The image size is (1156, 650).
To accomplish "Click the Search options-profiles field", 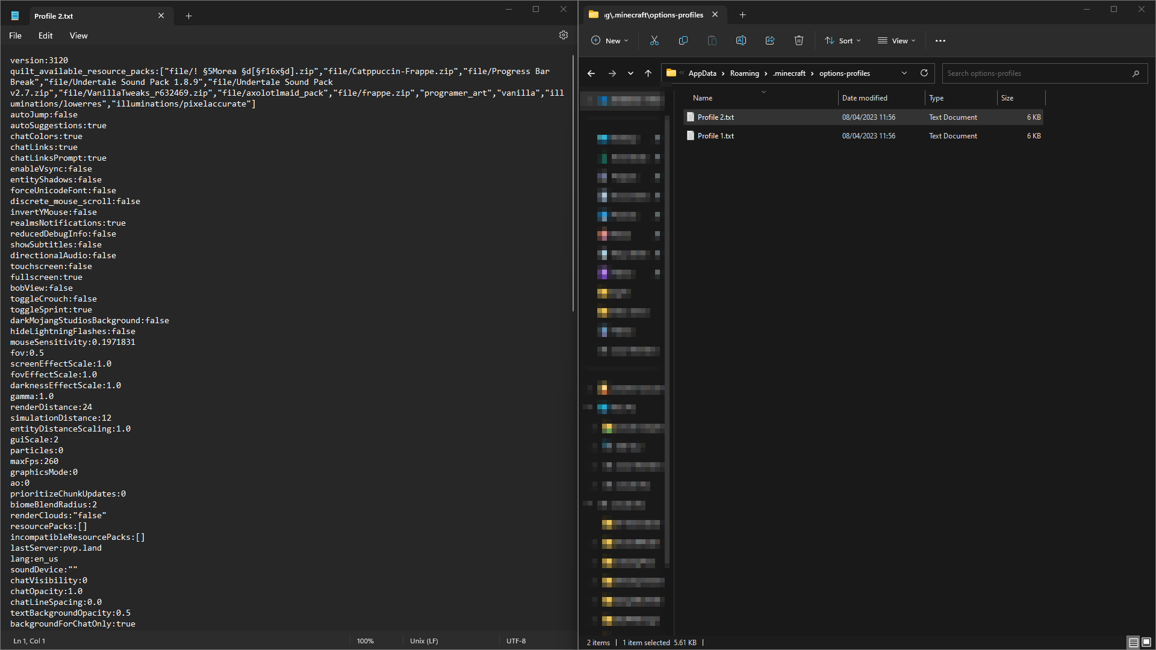I will 1036,73.
